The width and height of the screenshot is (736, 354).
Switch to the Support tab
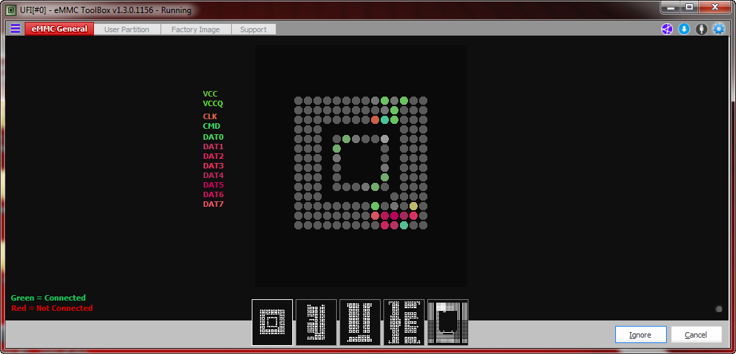click(254, 29)
